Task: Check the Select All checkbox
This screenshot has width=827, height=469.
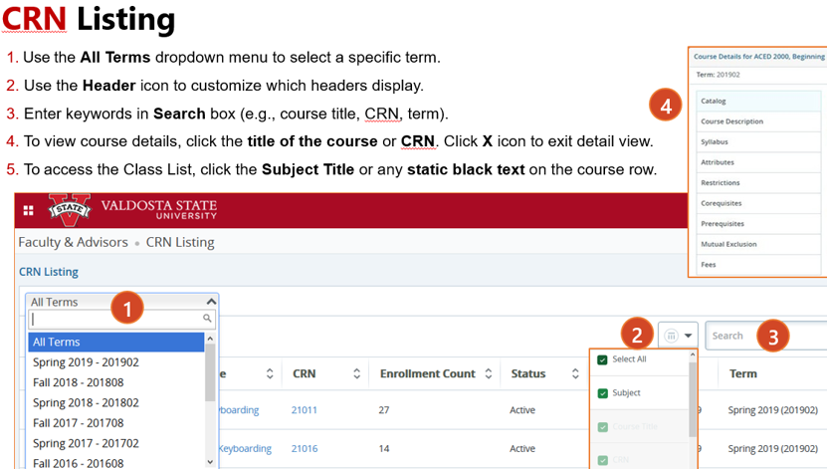Action: click(x=602, y=359)
